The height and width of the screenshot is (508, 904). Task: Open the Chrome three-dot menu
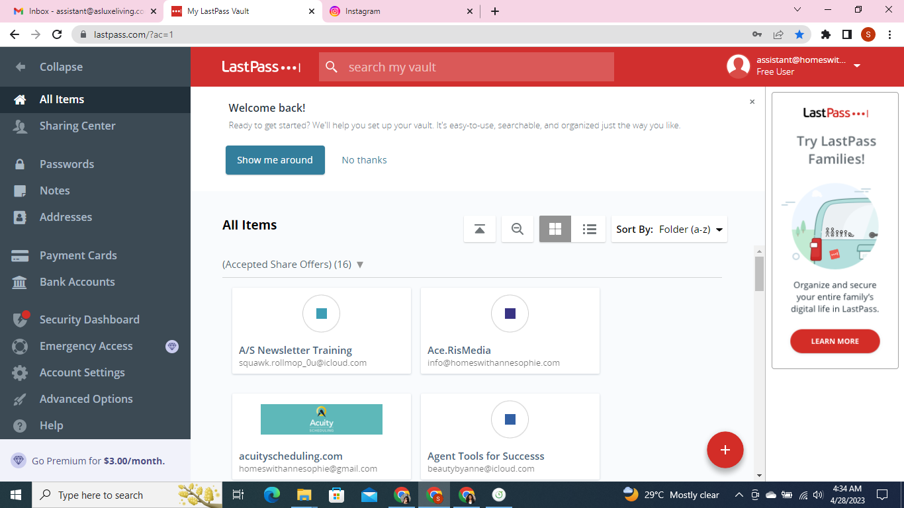889,34
